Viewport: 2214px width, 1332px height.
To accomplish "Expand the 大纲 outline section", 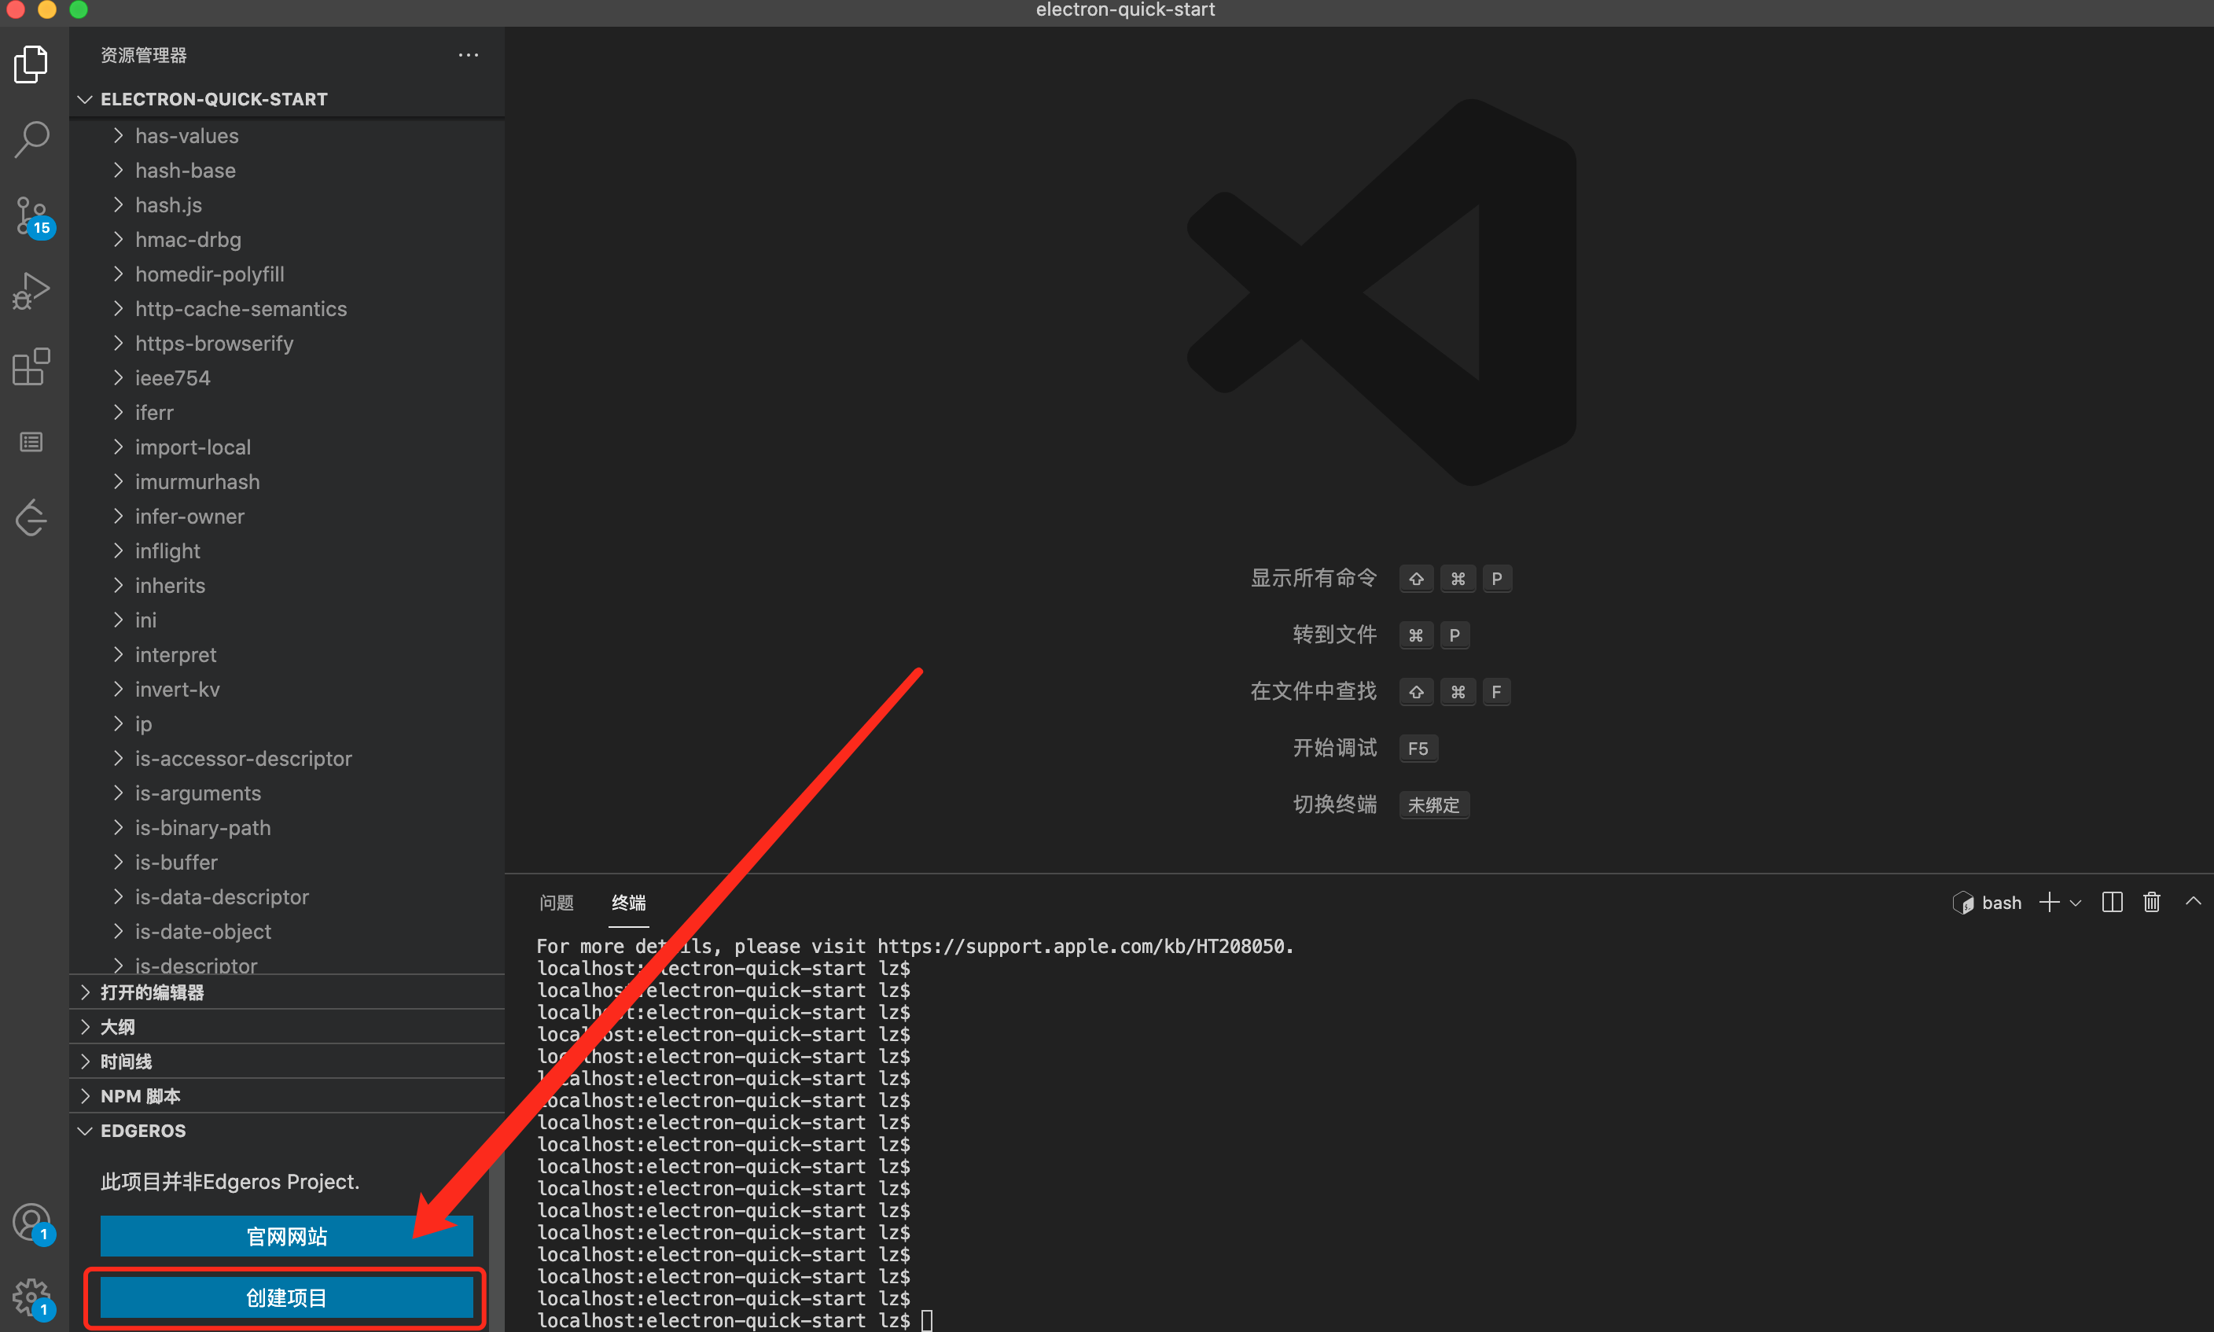I will (286, 1027).
